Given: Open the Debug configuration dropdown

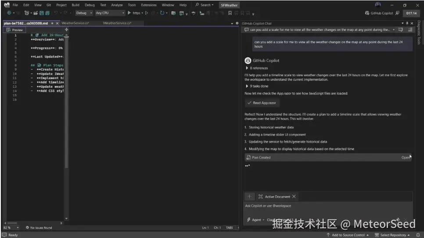Looking at the screenshot, I should (x=84, y=13).
